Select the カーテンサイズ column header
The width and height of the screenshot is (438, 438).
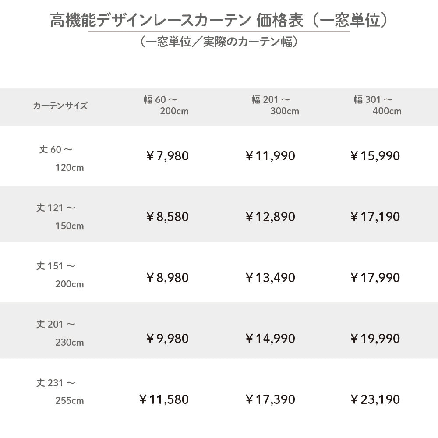60,106
